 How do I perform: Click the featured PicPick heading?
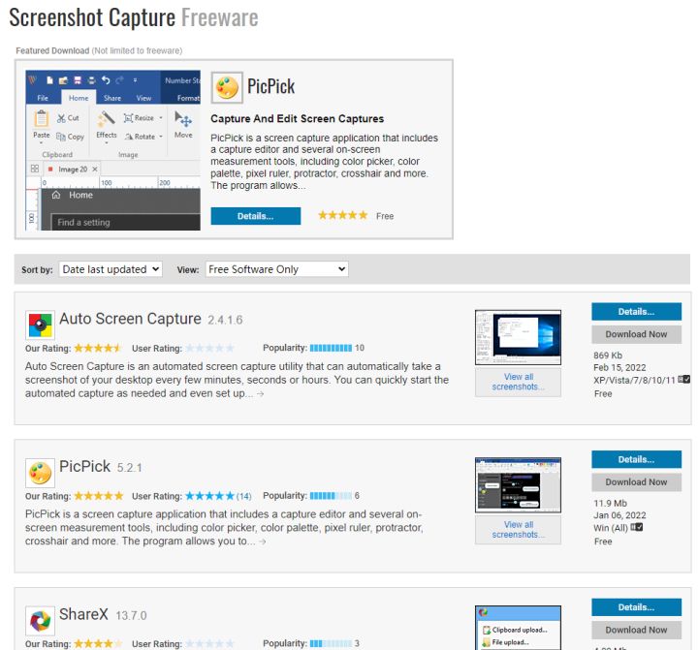click(x=270, y=86)
